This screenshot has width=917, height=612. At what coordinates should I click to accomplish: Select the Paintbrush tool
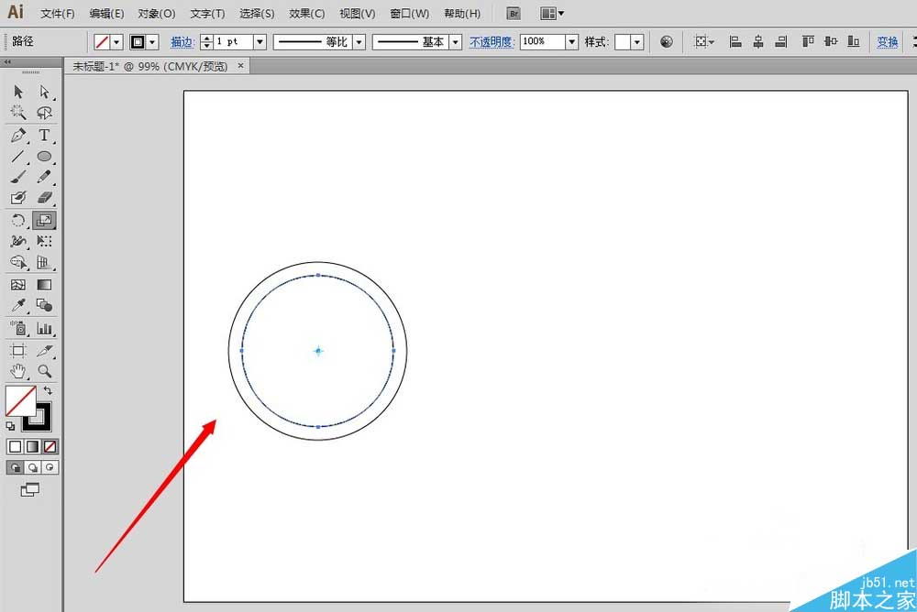(x=18, y=177)
